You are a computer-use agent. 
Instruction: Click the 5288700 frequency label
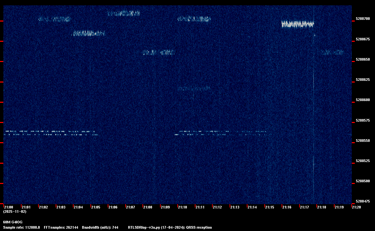click(363, 19)
